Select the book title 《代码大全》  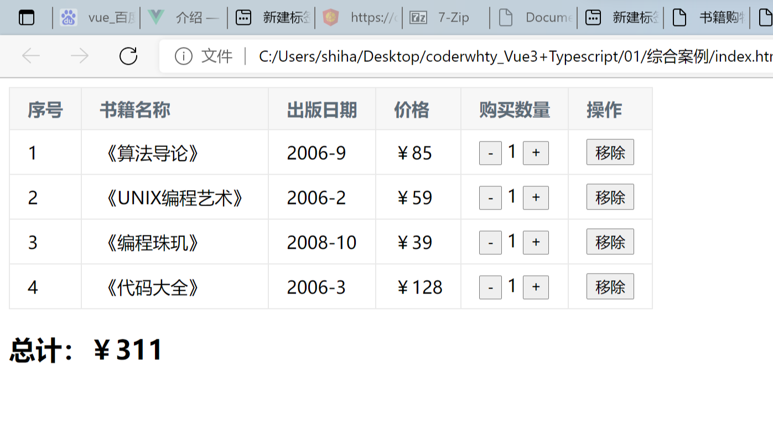pos(153,287)
